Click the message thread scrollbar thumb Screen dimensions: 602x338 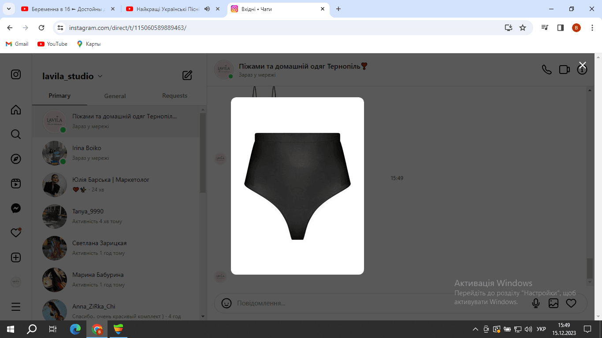click(590, 268)
